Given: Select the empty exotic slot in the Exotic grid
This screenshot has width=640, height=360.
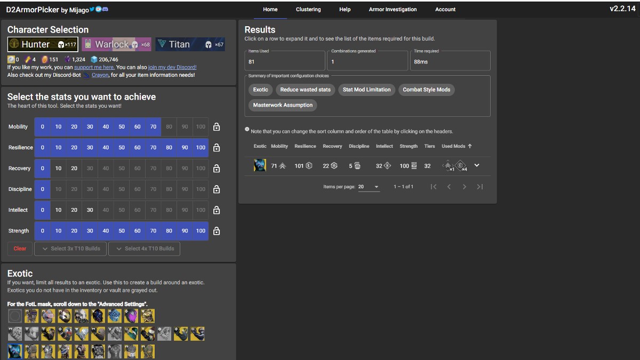Looking at the screenshot, I should [x=14, y=316].
